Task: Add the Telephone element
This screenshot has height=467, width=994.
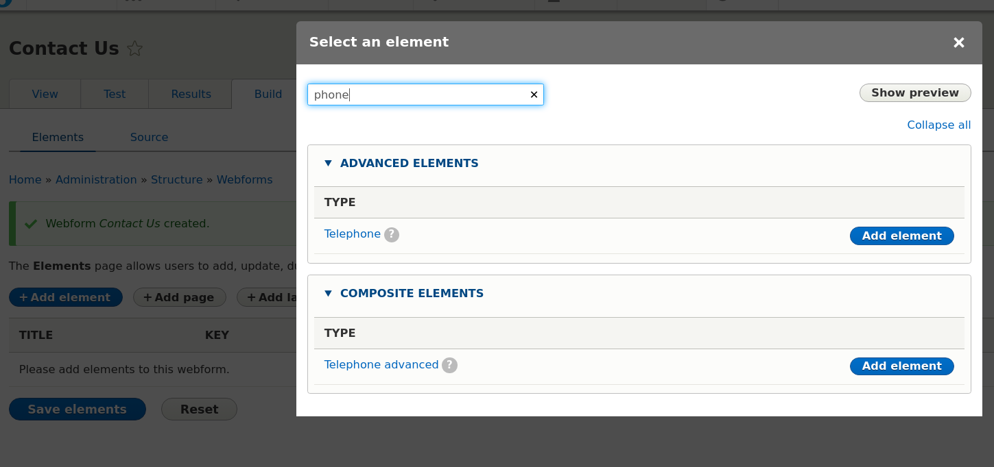Action: click(901, 236)
